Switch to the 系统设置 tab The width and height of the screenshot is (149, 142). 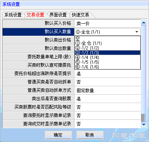coord(13,15)
